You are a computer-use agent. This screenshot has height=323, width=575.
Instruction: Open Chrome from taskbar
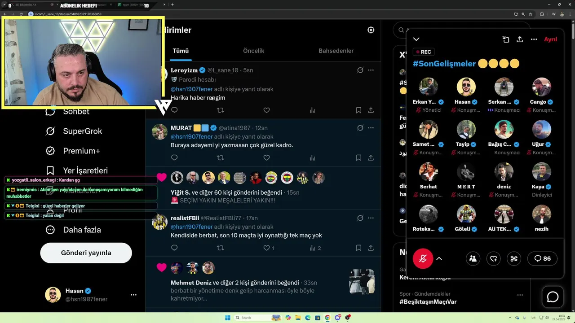pos(327,318)
